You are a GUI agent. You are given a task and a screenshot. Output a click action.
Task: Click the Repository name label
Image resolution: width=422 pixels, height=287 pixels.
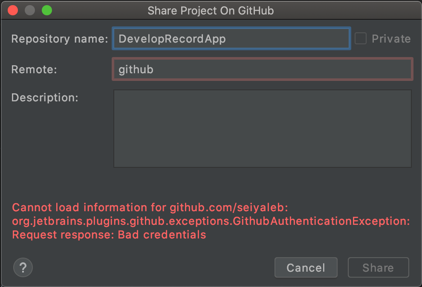point(60,39)
